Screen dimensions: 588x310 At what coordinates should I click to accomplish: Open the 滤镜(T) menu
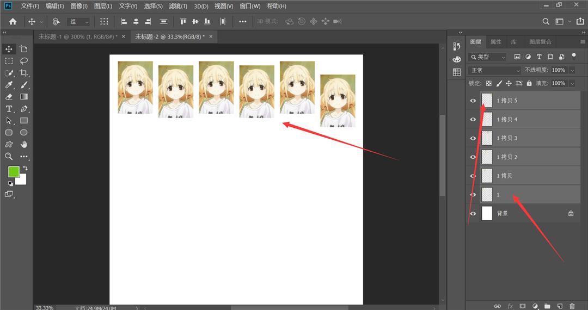(x=177, y=7)
